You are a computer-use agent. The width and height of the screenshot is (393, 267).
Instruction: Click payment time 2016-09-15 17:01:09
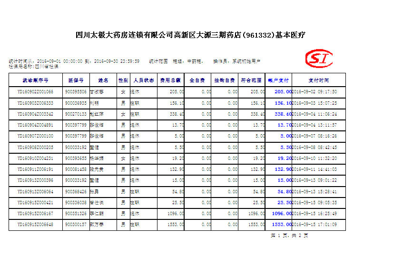314,224
